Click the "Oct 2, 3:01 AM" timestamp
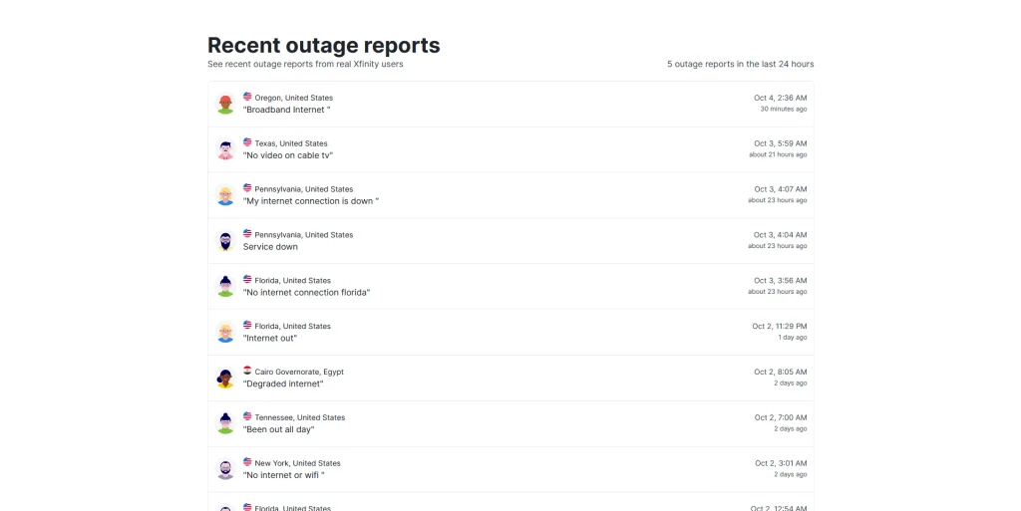 [781, 463]
